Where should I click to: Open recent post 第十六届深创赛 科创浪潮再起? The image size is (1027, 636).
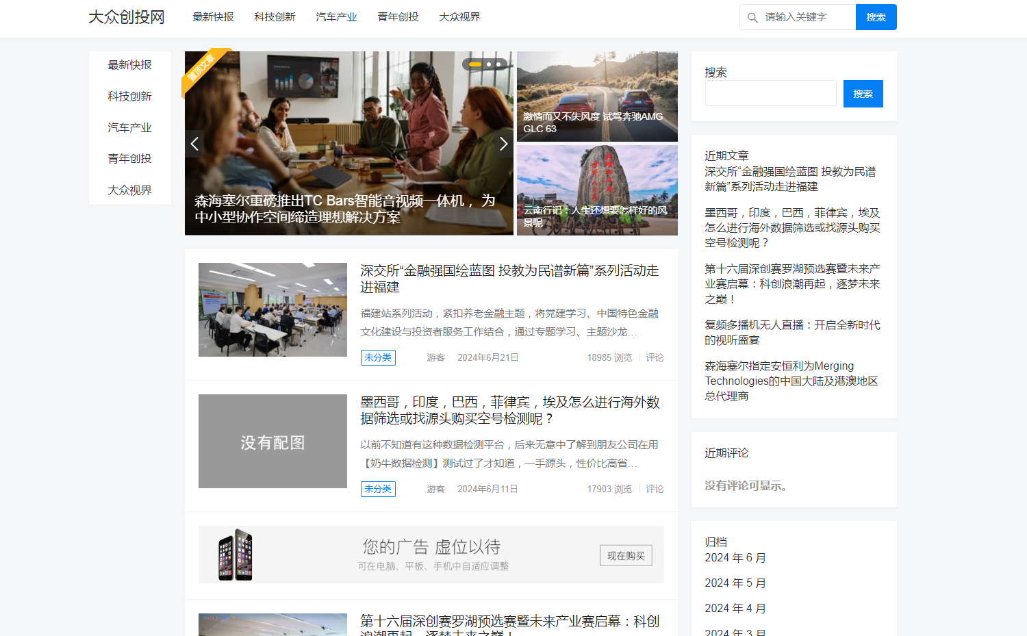click(x=792, y=284)
